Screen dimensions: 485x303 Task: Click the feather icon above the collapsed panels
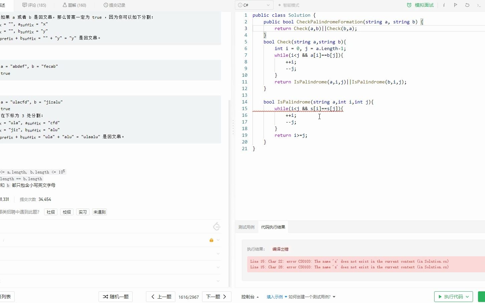click(x=216, y=226)
